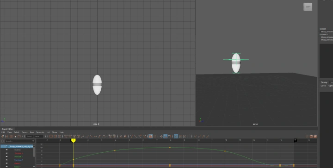Screen dimensions: 333x168
Task: Select the Lattice Deform Keys tool
Action: click(11, 137)
